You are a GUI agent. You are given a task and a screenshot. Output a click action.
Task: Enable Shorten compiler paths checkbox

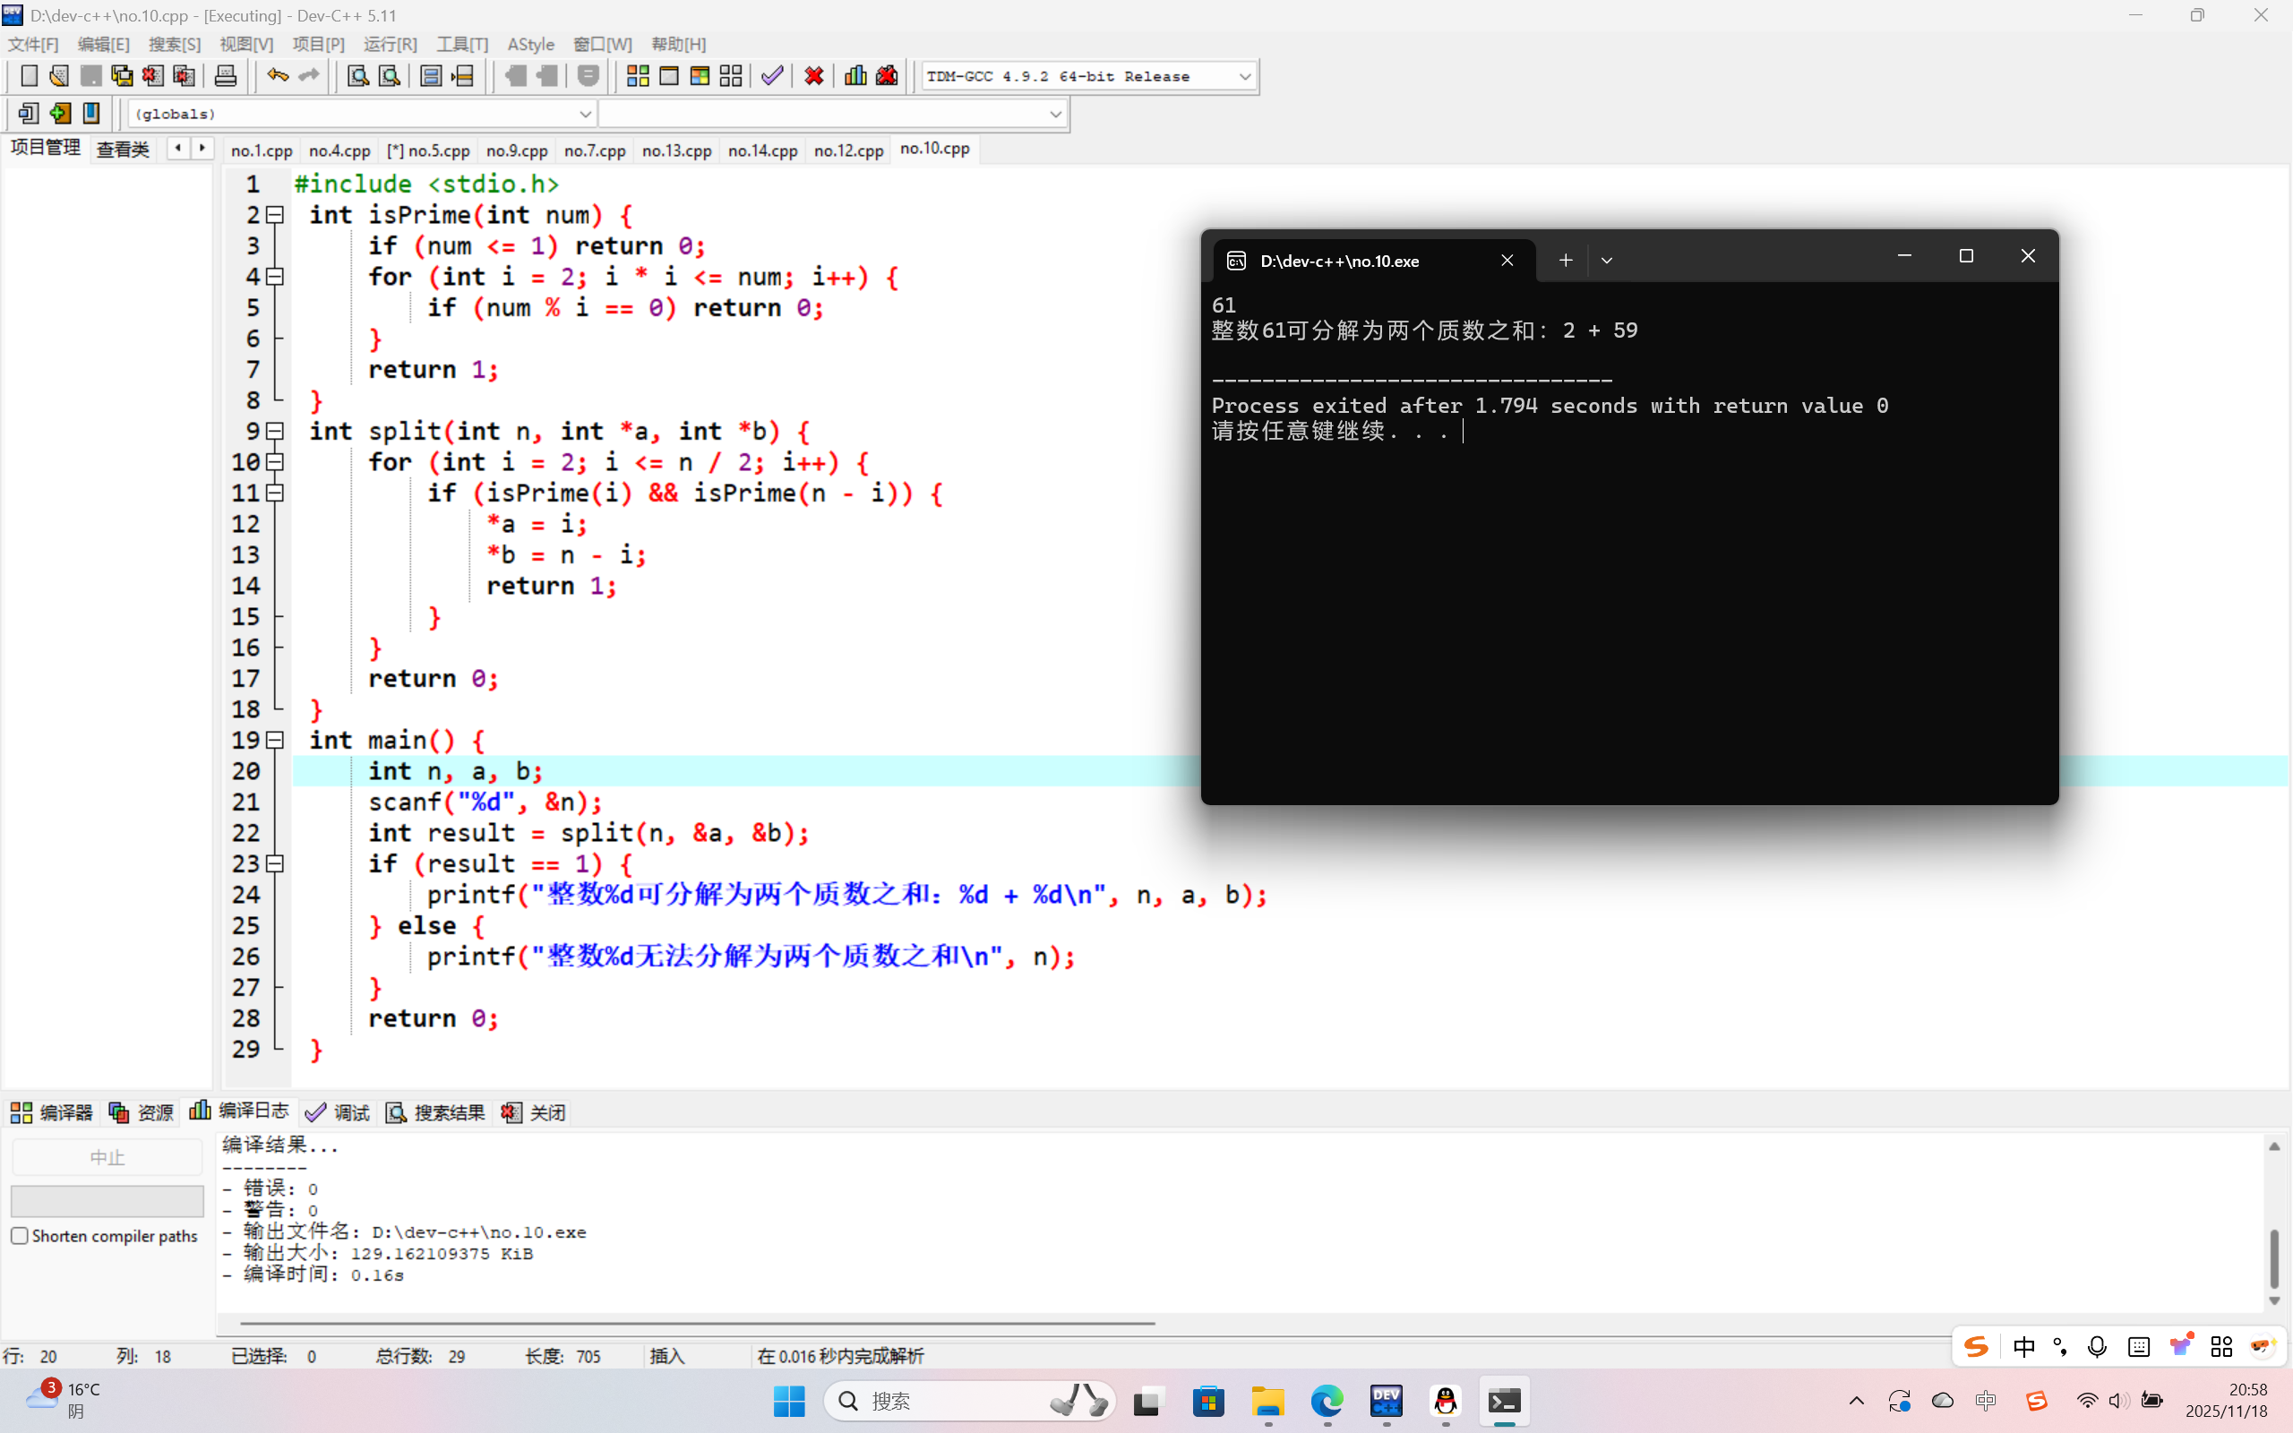(19, 1236)
